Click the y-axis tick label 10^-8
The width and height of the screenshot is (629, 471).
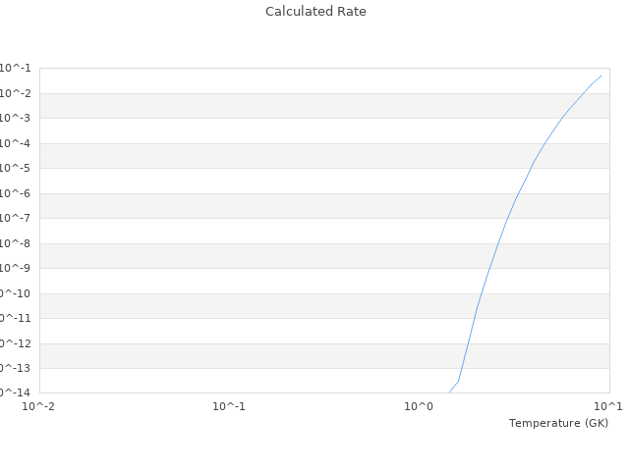click(17, 243)
